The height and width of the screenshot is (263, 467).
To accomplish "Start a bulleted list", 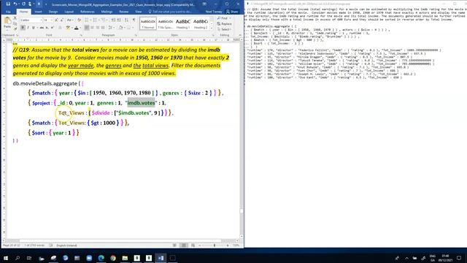I will pyautogui.click(x=88, y=20).
